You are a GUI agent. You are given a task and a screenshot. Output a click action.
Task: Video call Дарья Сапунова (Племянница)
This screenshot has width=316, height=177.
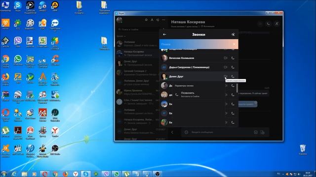(226, 67)
